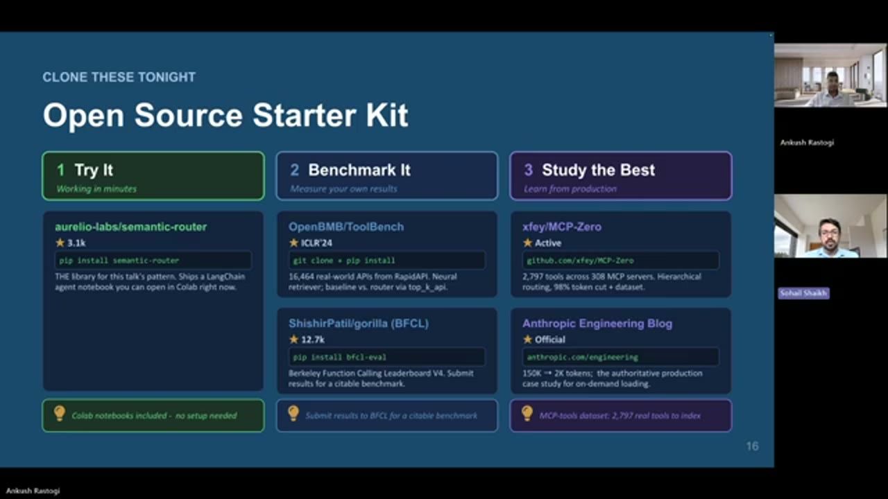Click the lightbulb icon in Submit results note

pos(293,414)
